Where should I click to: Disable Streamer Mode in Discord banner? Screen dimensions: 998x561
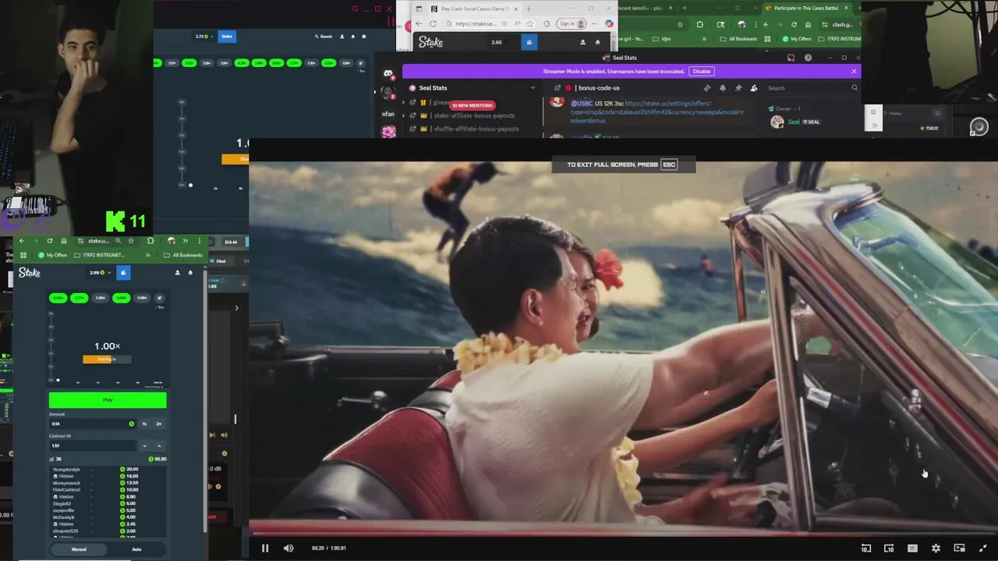pyautogui.click(x=701, y=71)
